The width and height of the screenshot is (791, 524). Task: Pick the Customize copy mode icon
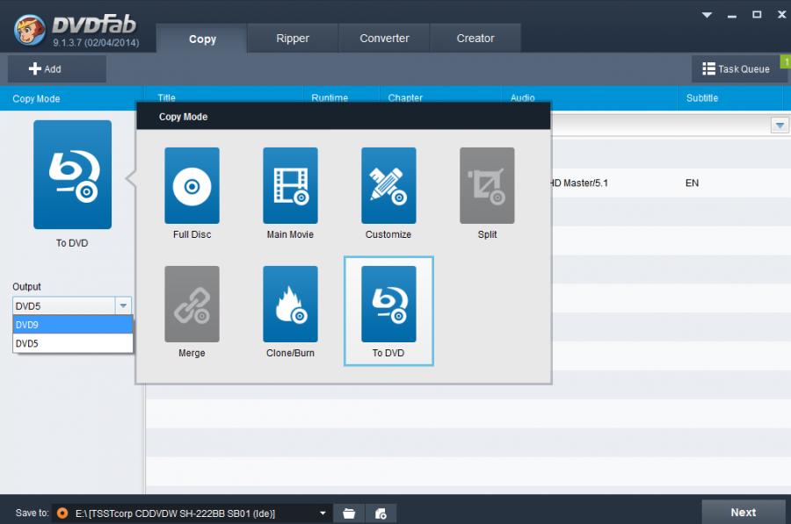pos(388,185)
